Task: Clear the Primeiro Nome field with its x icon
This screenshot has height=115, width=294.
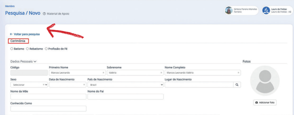Action: click(103, 73)
